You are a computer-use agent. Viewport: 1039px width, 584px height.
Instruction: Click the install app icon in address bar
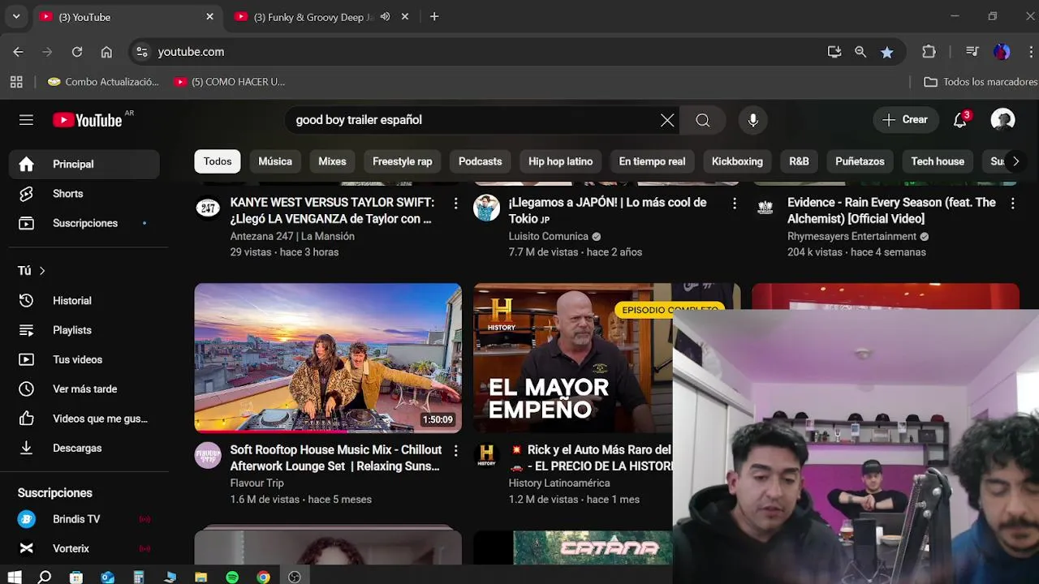coord(834,52)
